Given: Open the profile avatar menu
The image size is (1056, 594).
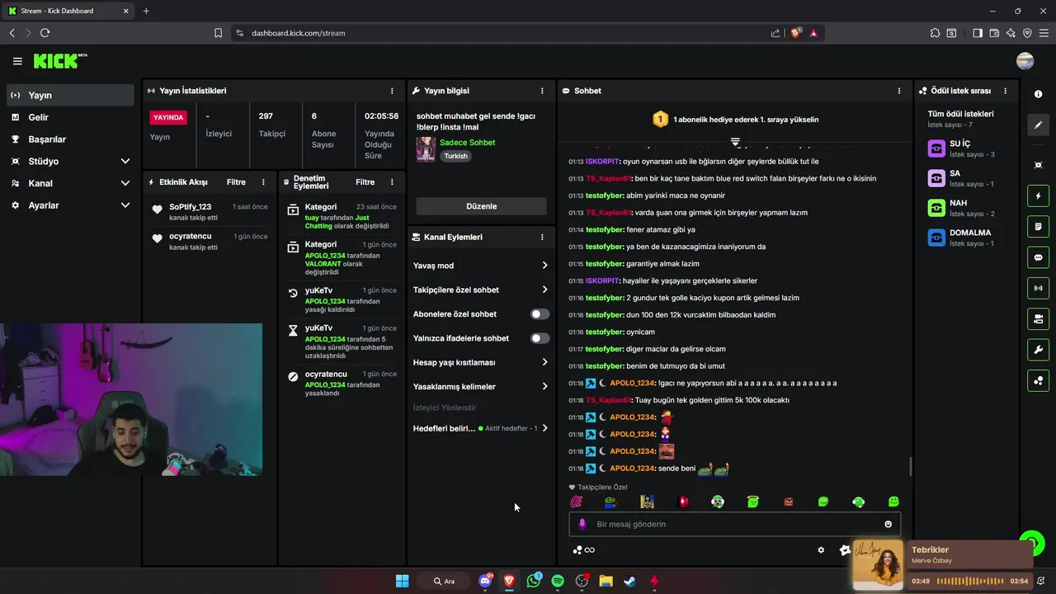Looking at the screenshot, I should (1025, 61).
